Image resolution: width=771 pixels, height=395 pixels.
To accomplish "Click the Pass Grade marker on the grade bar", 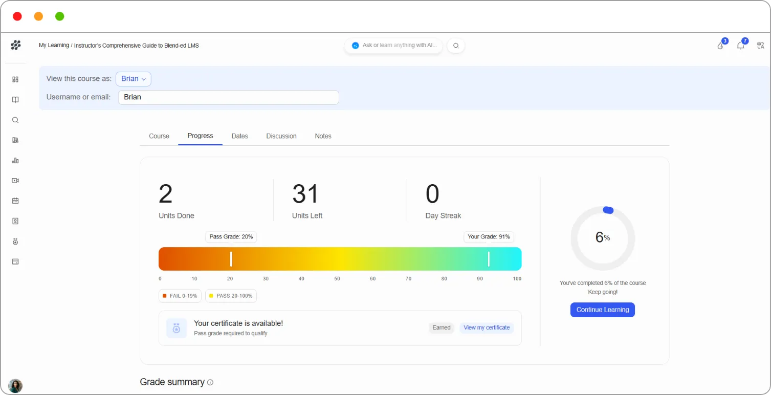I will (231, 259).
